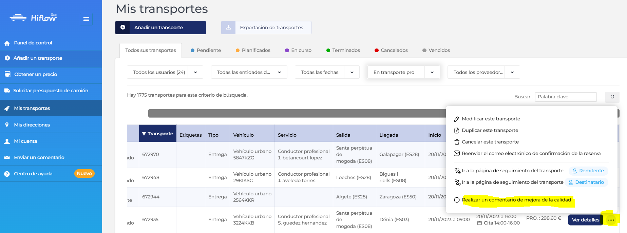
Task: Switch to the Vencidos tab
Action: click(436, 50)
